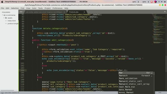The image size is (167, 94).
Task: Open the View menu
Action: (28, 8)
